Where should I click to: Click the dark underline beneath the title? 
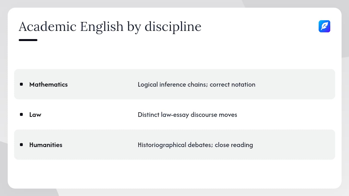coord(28,40)
